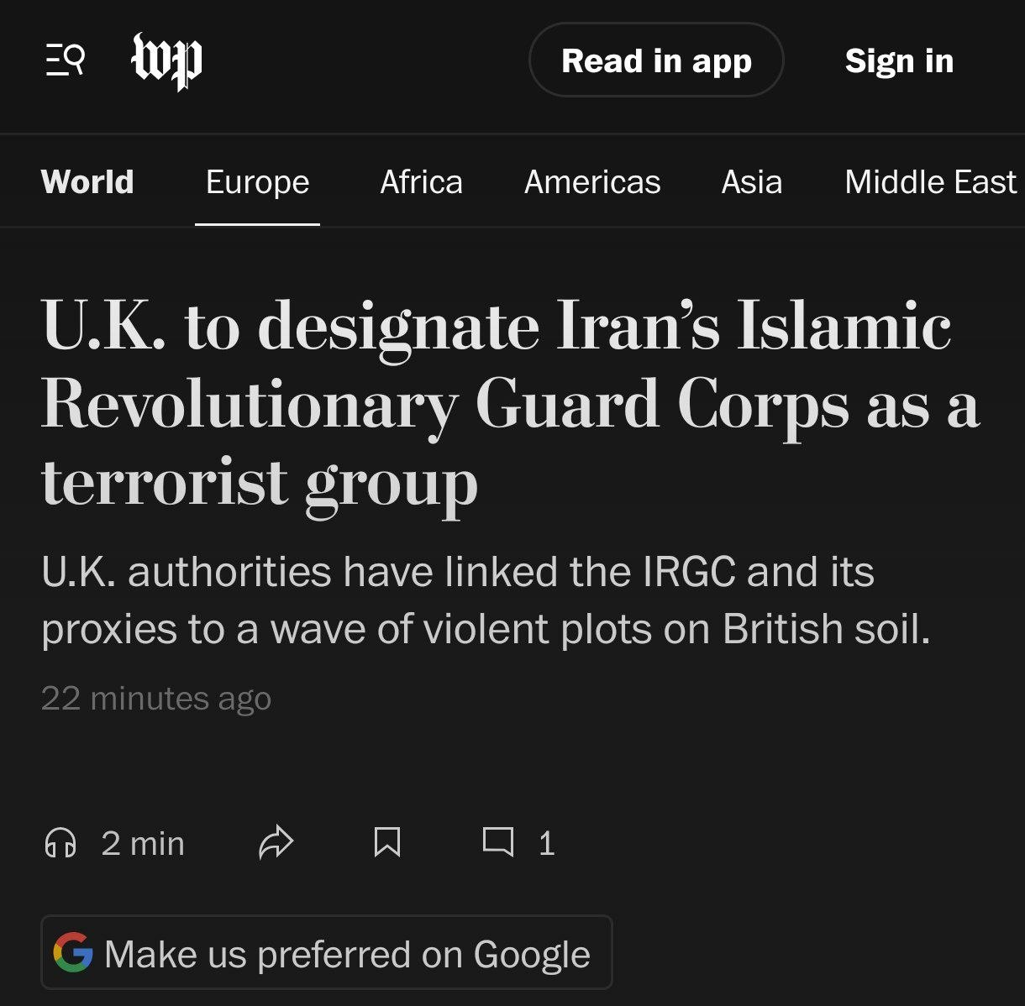This screenshot has width=1025, height=1006.
Task: Tap the headphones listen icon
Action: pos(60,842)
